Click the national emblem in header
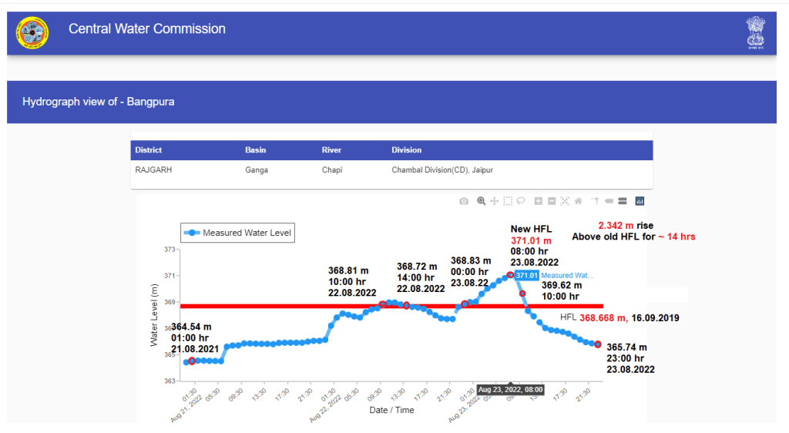This screenshot has width=789, height=433. [x=755, y=32]
